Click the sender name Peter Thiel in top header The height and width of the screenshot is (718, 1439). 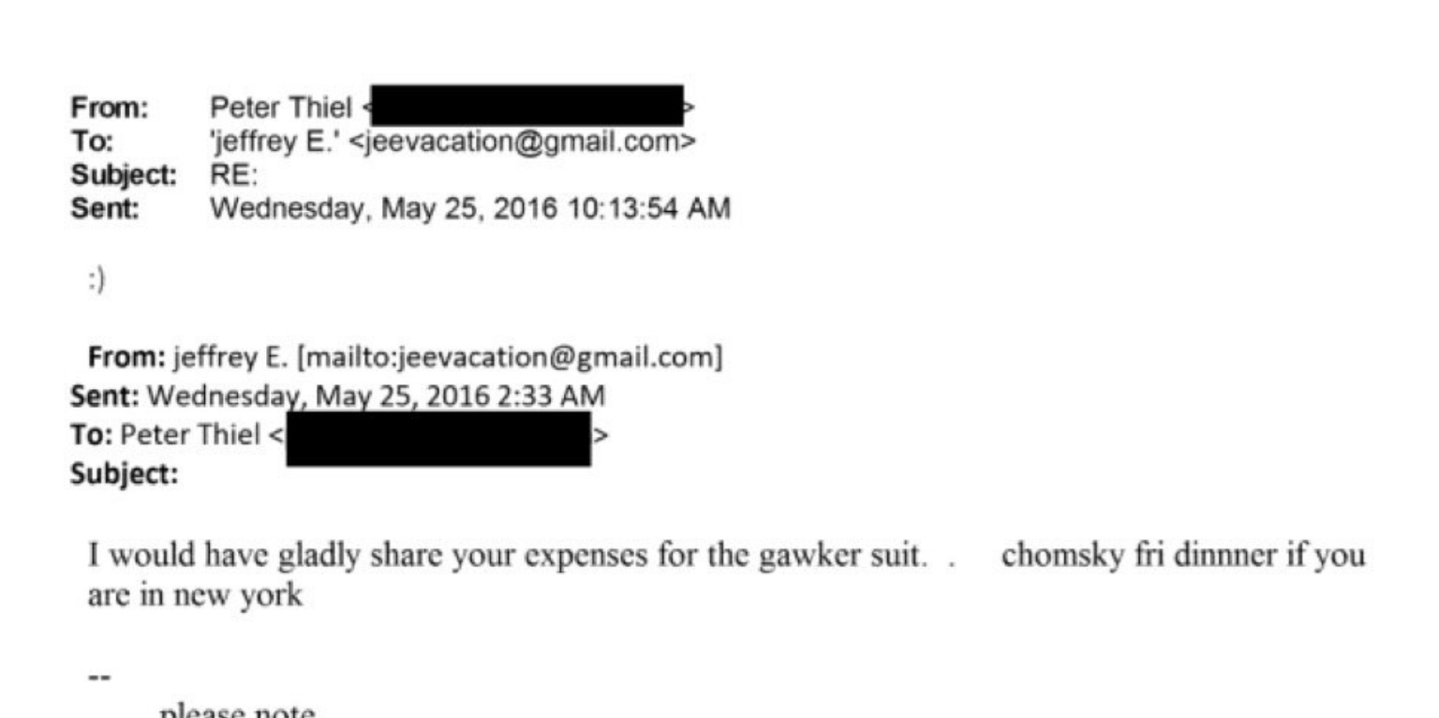[281, 108]
